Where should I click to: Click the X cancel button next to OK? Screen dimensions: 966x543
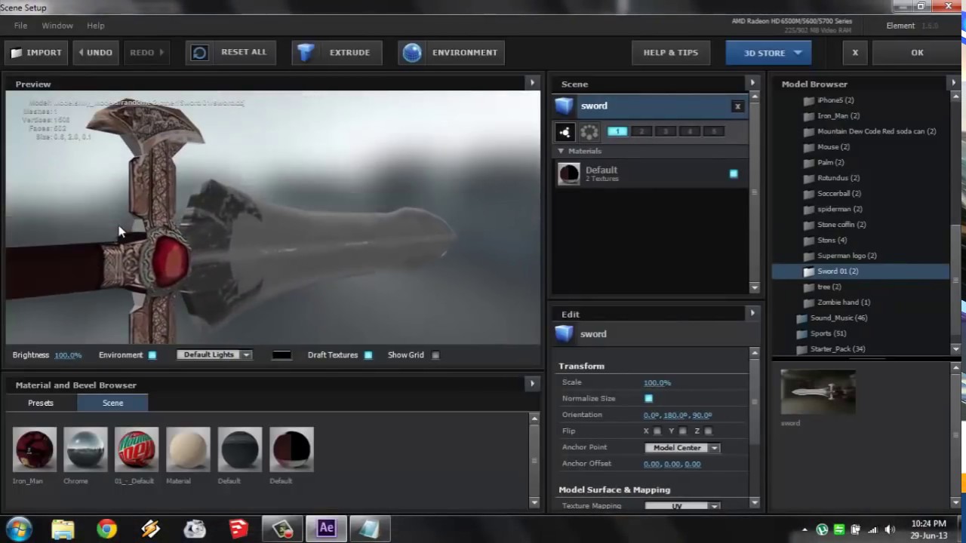point(855,53)
